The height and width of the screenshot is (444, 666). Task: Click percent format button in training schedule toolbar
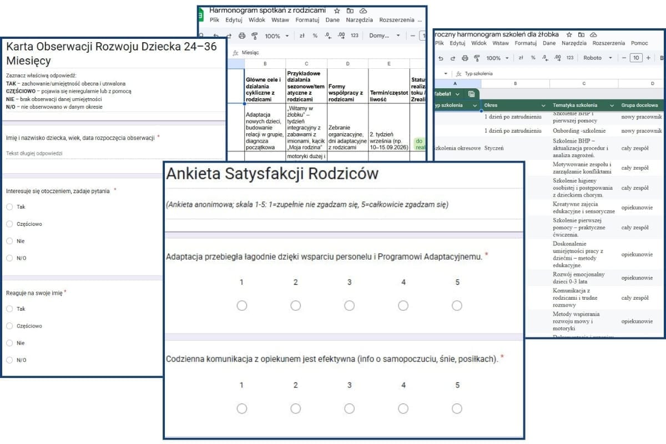pyautogui.click(x=533, y=58)
